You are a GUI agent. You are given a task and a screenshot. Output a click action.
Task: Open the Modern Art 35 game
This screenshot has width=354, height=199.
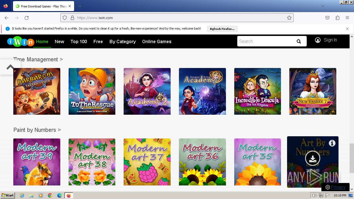coord(257,162)
